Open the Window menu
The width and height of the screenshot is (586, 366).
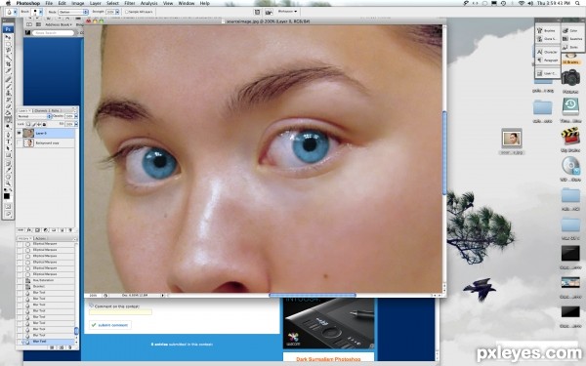187,3
